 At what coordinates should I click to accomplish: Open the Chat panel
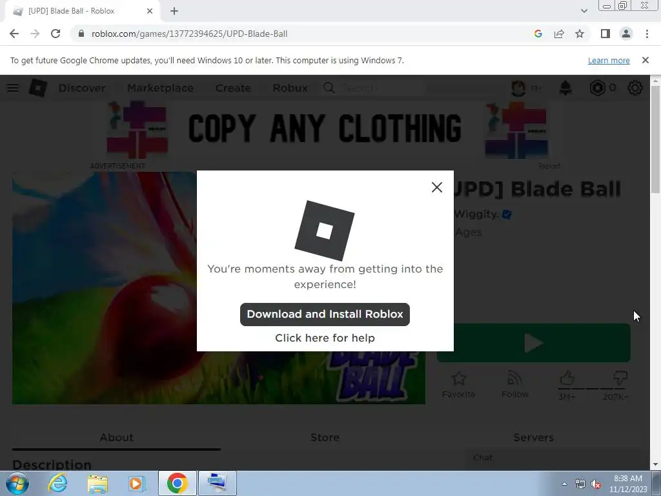(x=553, y=458)
